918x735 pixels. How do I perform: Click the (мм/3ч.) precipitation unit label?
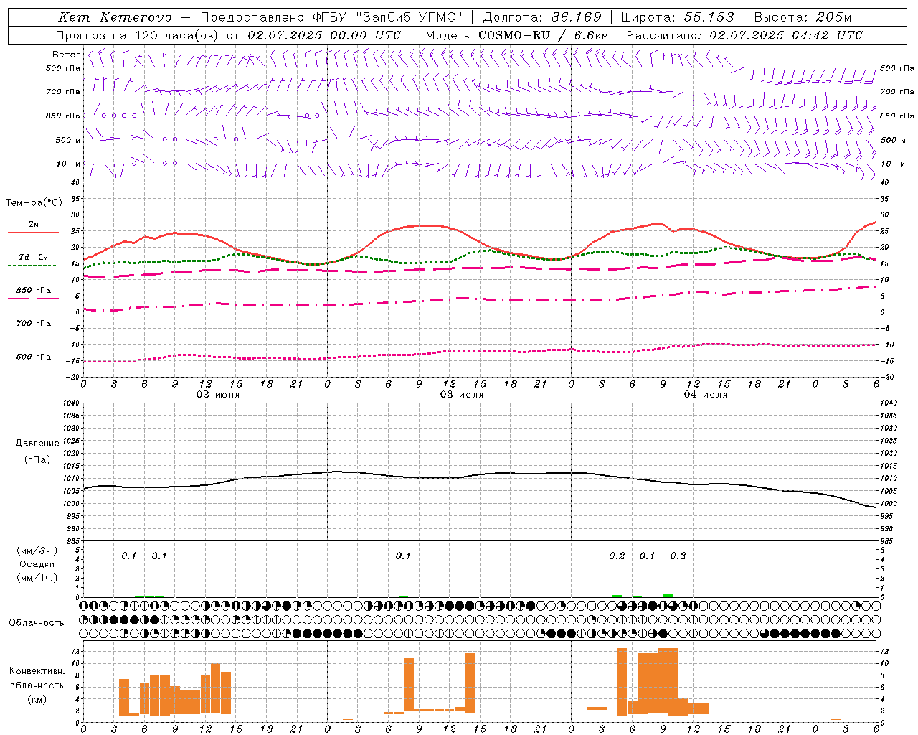tap(37, 551)
